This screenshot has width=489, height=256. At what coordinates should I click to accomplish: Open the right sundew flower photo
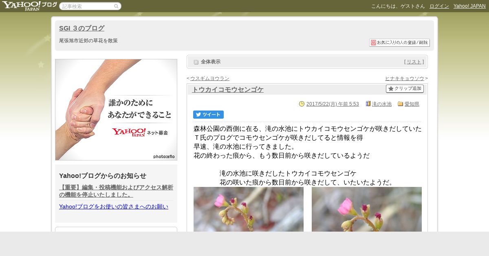point(367,209)
